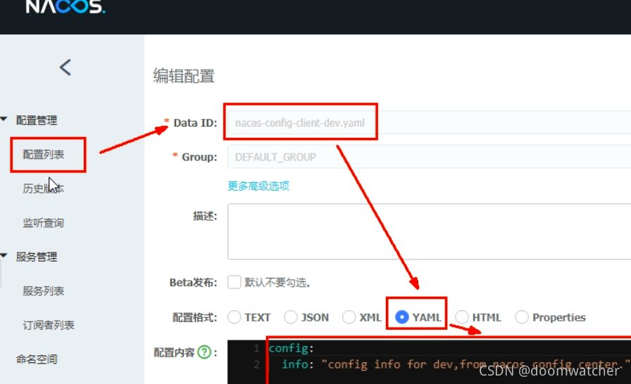Open 服务列表 in the sidebar

(44, 290)
